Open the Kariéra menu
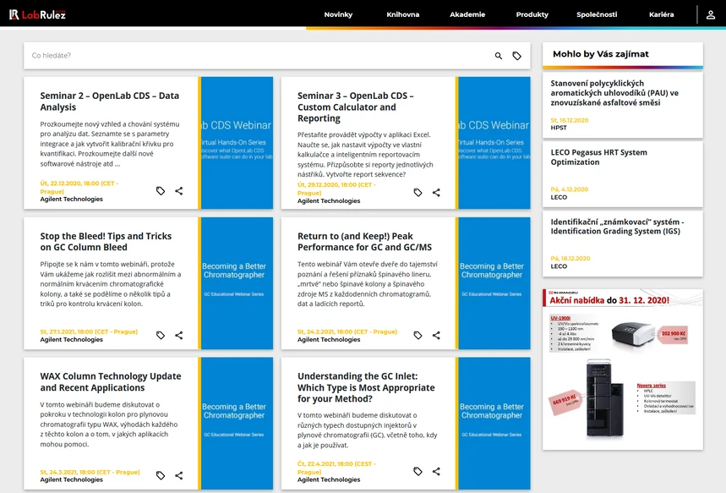The width and height of the screenshot is (726, 493). point(661,14)
